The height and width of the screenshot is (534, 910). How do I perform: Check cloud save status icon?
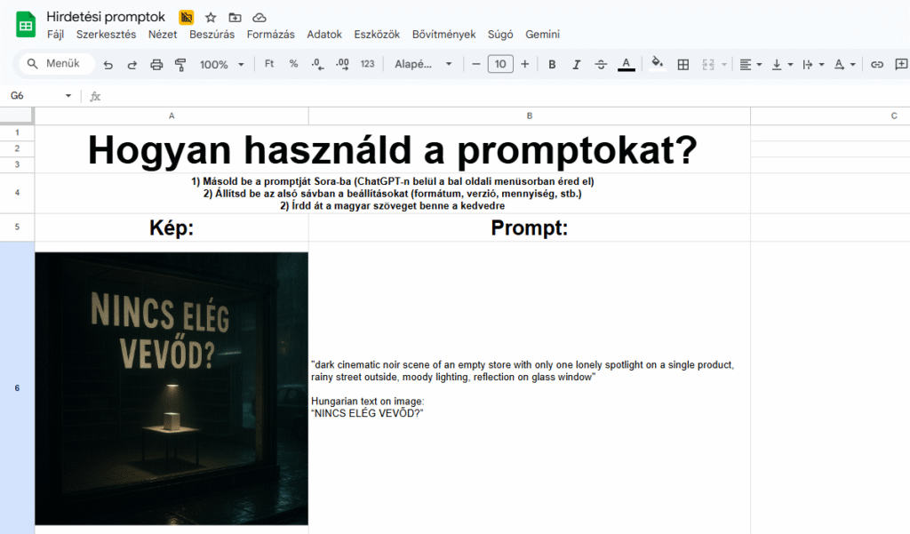tap(259, 18)
